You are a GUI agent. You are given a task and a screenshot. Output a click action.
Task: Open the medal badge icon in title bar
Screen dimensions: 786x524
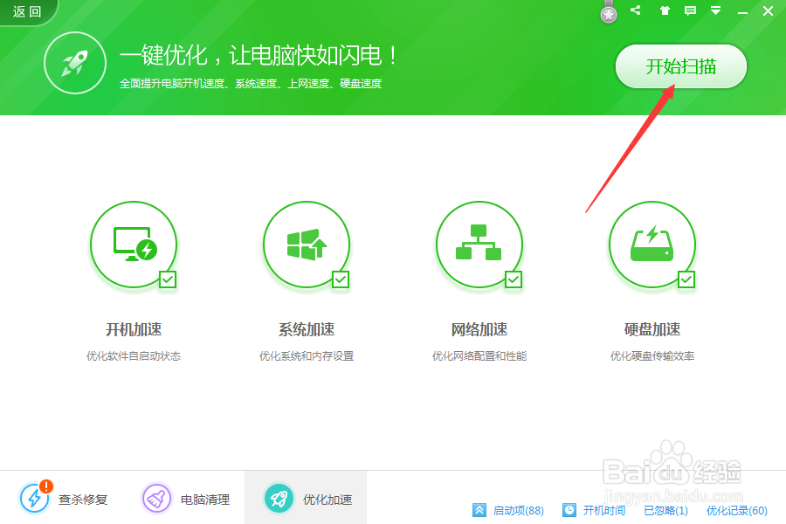[609, 12]
